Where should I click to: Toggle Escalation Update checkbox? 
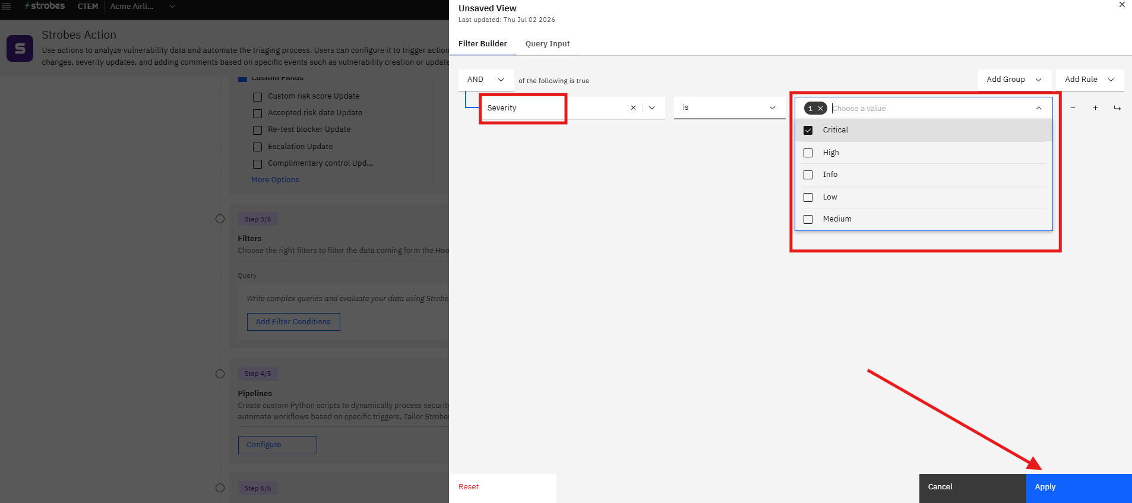(x=257, y=147)
